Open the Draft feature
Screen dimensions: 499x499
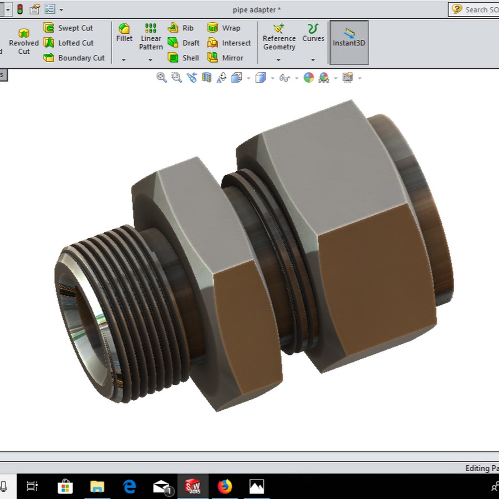pos(184,43)
